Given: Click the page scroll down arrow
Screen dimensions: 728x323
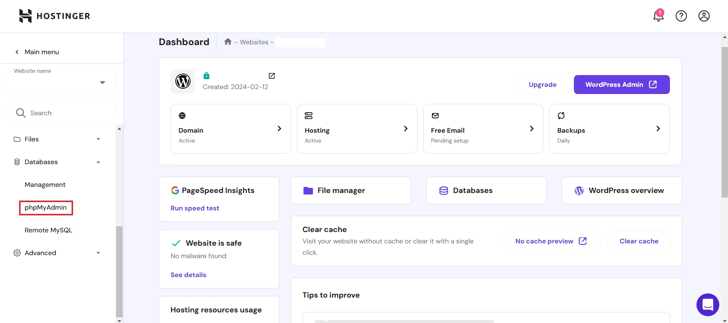Looking at the screenshot, I should [x=725, y=320].
